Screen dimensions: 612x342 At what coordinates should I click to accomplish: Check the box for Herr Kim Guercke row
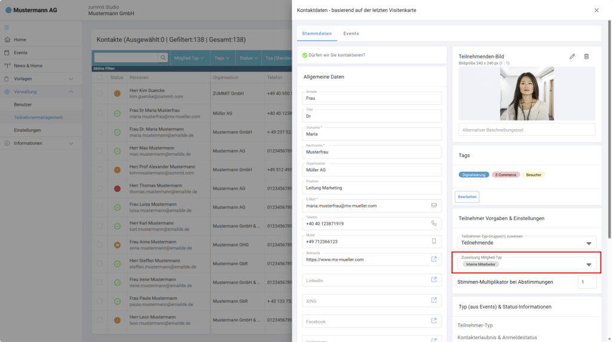click(x=100, y=93)
